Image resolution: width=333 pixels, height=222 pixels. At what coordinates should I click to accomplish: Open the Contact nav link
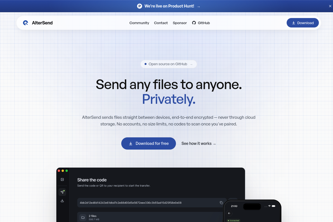(x=161, y=23)
